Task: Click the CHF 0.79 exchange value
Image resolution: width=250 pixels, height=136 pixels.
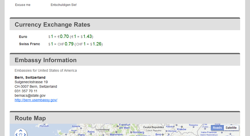Action: click(x=66, y=44)
